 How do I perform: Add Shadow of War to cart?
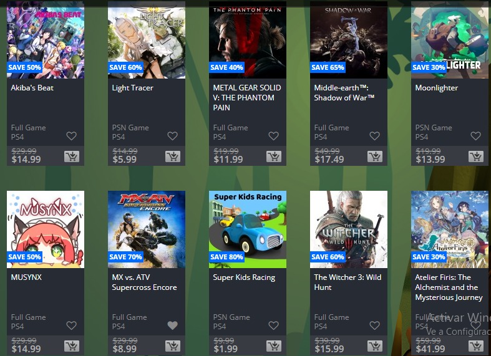point(375,156)
